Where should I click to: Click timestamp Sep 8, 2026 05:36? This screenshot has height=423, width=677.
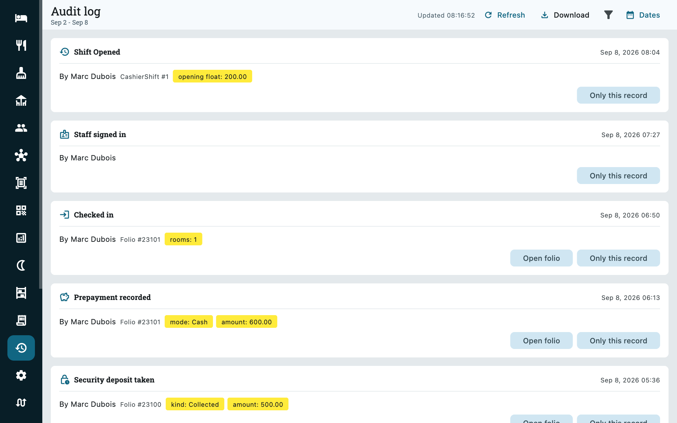coord(630,380)
